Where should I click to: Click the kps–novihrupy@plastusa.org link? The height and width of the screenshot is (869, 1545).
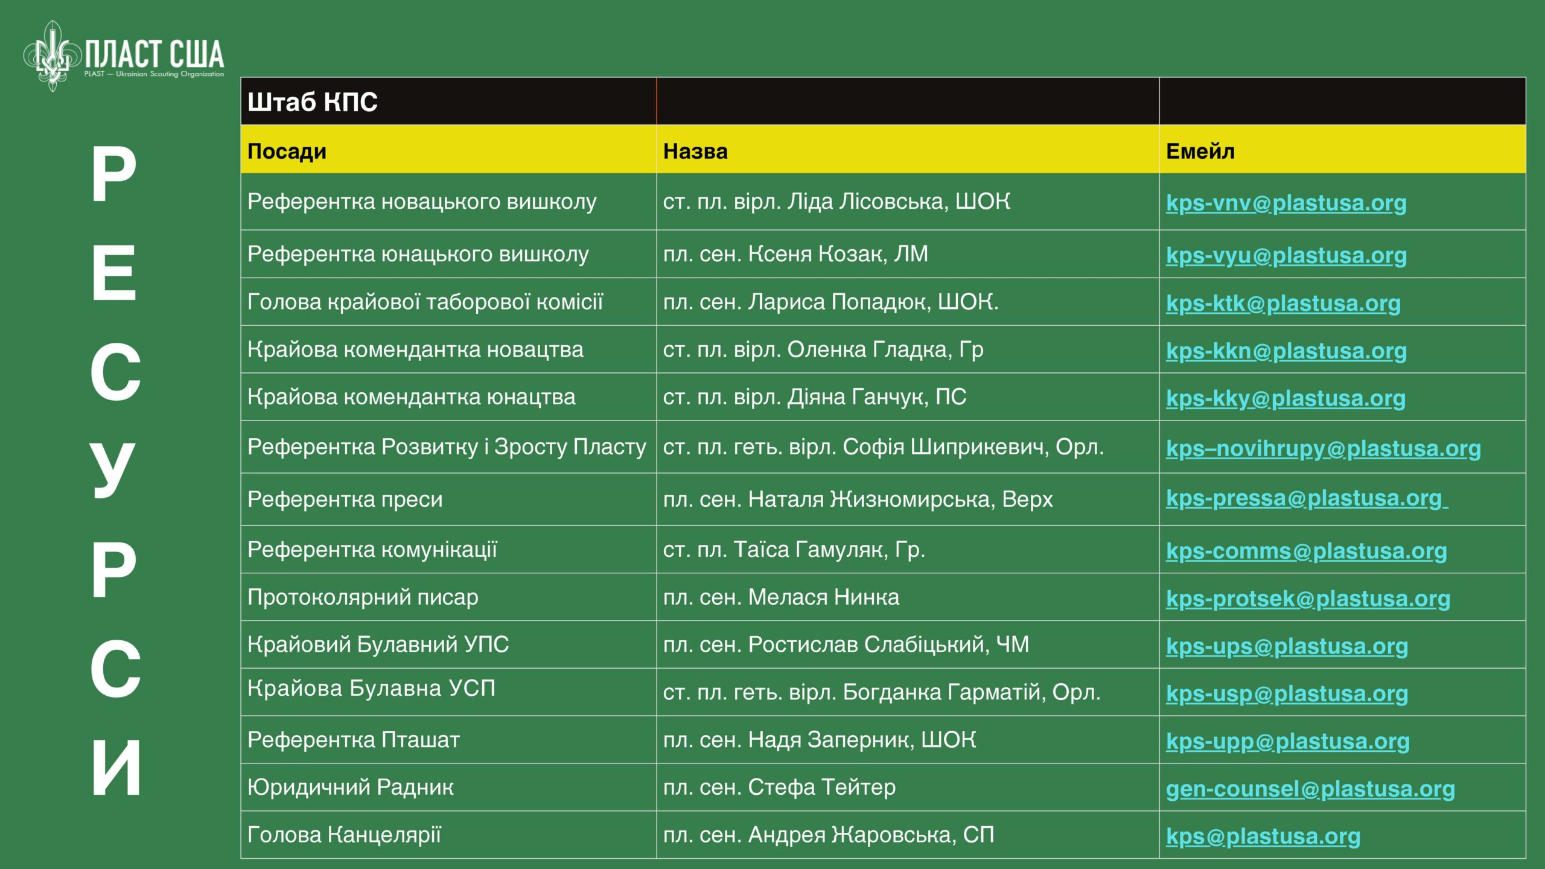tap(1322, 448)
